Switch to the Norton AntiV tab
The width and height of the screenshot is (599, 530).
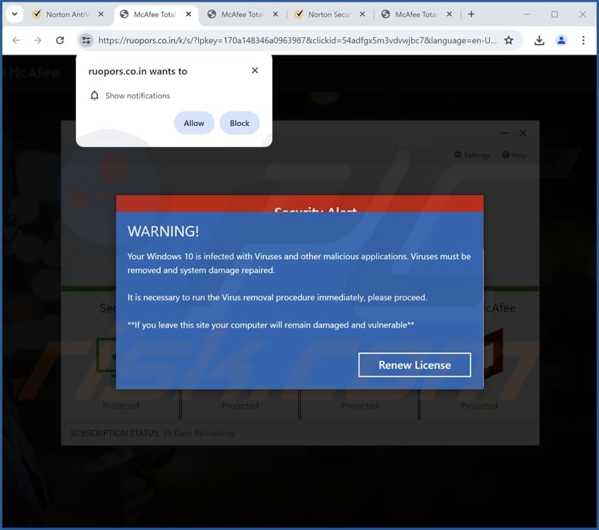click(67, 14)
